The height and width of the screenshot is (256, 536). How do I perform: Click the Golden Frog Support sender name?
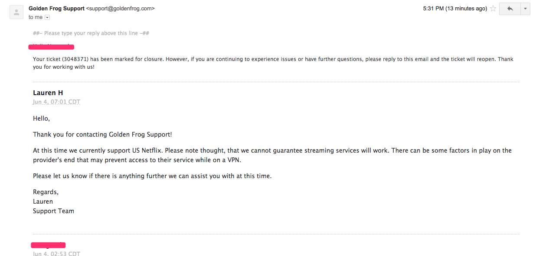point(56,9)
